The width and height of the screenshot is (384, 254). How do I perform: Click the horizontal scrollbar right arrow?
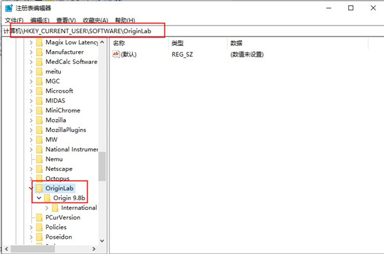93,249
